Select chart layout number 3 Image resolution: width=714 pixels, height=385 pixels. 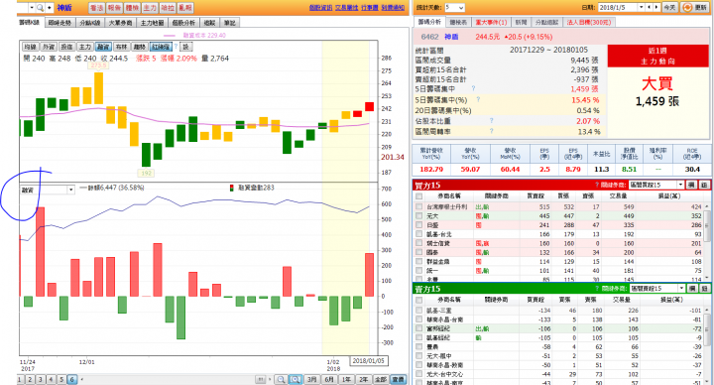(x=41, y=379)
